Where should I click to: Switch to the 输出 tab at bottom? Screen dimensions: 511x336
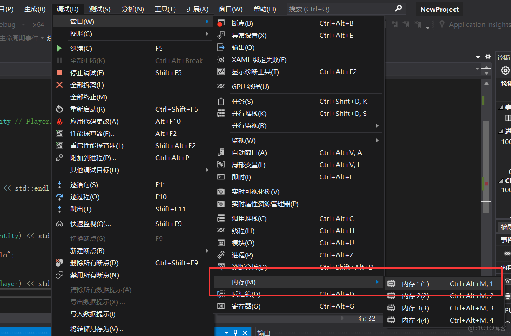[265, 332]
